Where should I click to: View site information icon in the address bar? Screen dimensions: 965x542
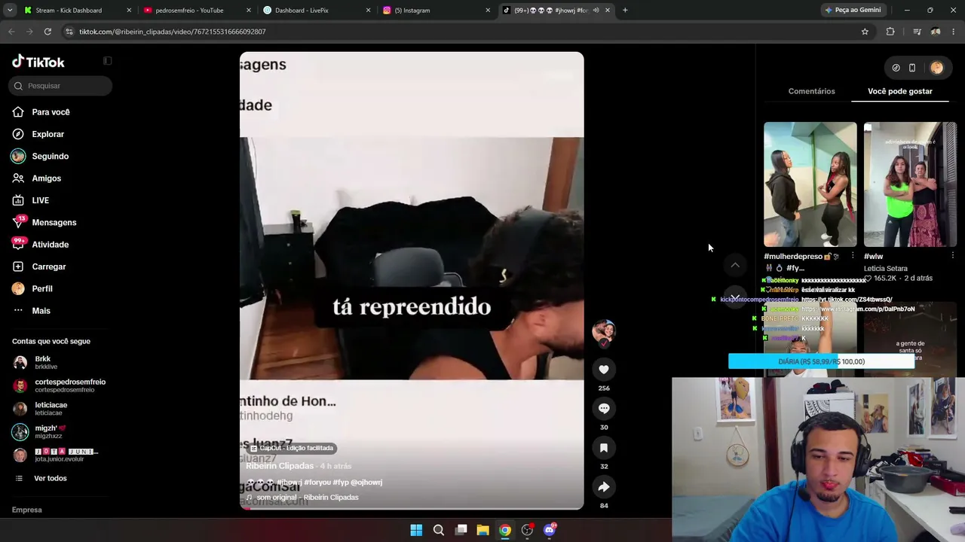click(x=69, y=32)
